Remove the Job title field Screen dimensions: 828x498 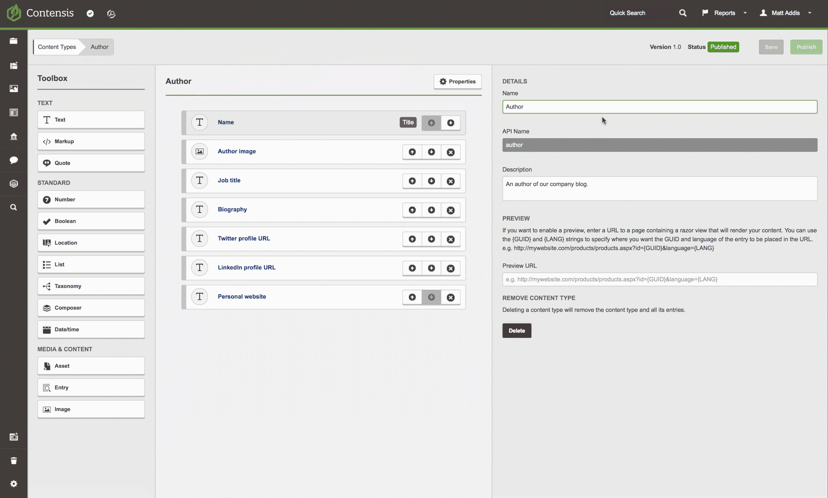451,181
